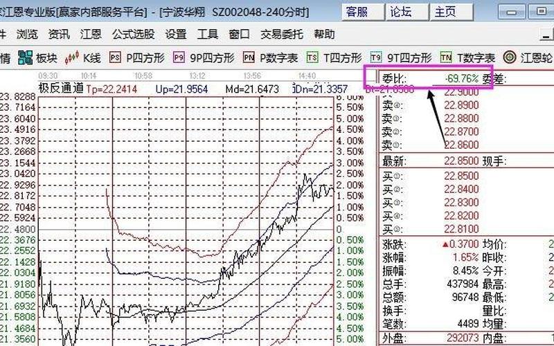Click the 总额 value 96748

[x=465, y=297]
